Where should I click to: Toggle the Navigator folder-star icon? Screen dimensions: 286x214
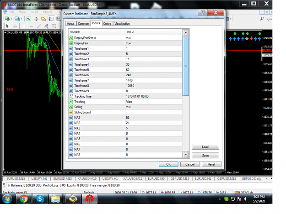coord(43,19)
